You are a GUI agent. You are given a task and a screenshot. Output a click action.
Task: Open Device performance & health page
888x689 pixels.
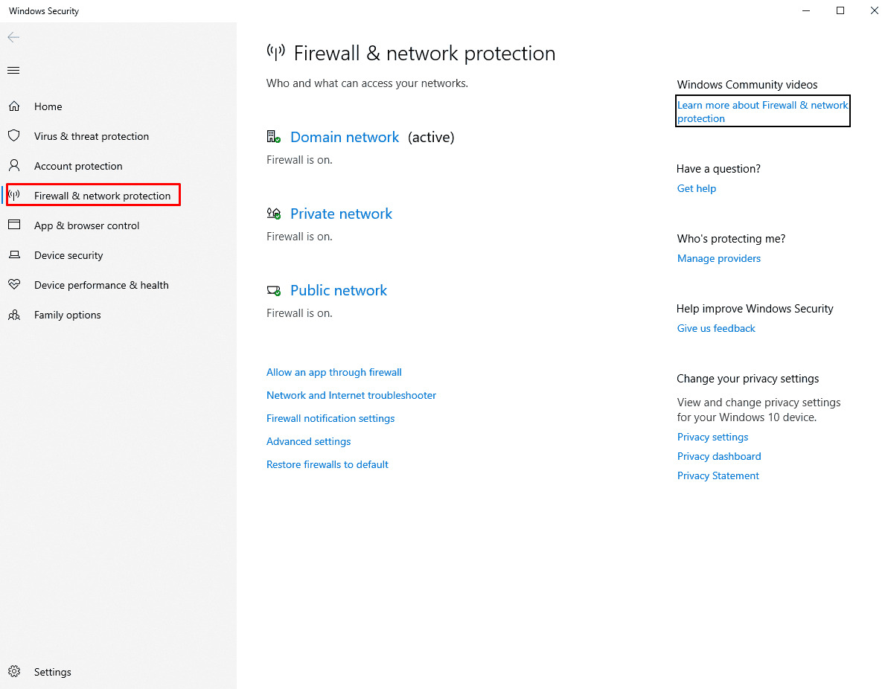tap(101, 285)
